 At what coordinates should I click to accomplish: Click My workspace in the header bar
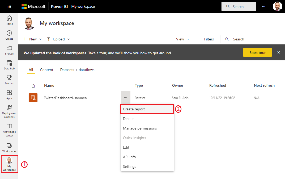83,7
